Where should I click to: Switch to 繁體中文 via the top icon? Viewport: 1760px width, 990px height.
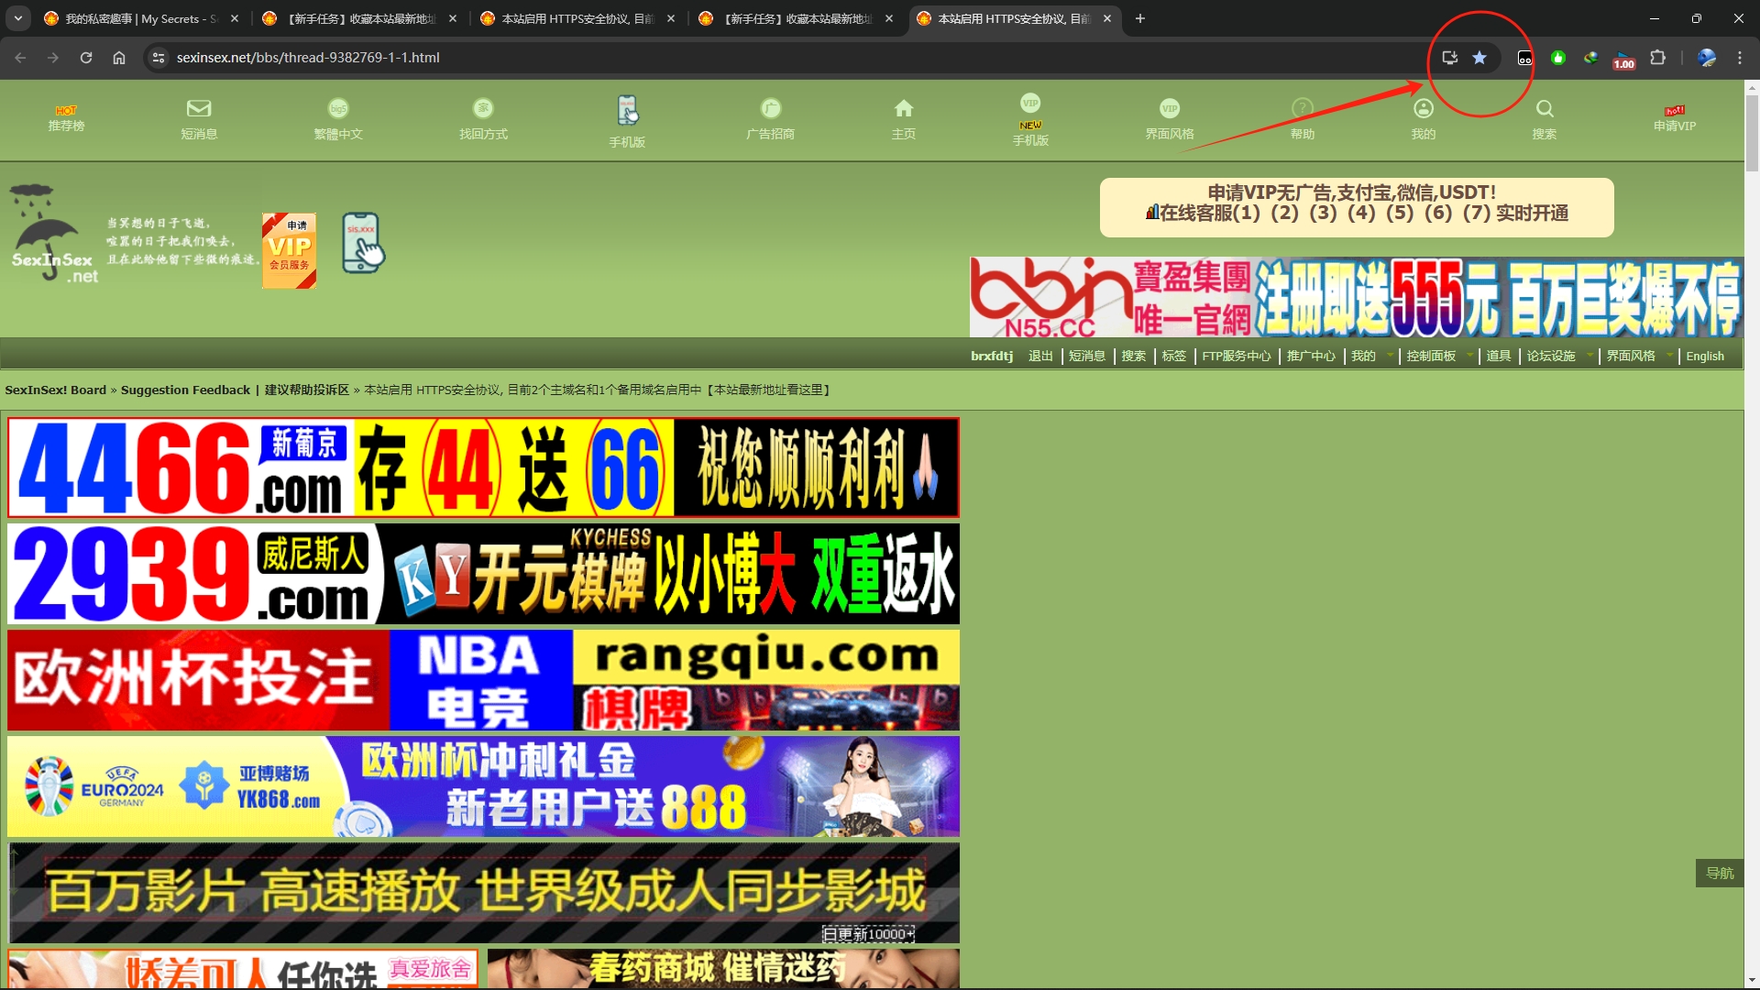[x=338, y=119]
